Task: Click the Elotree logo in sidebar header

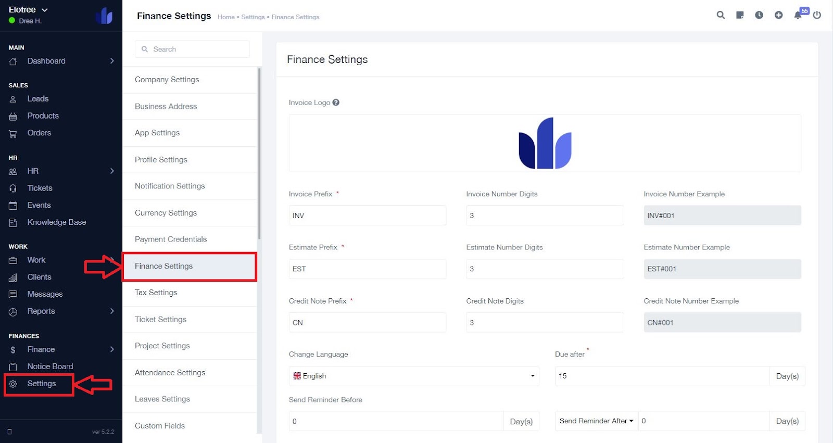Action: pyautogui.click(x=104, y=16)
